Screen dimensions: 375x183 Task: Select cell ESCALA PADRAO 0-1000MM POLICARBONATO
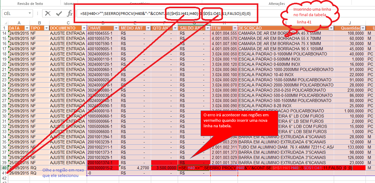pos(286,54)
